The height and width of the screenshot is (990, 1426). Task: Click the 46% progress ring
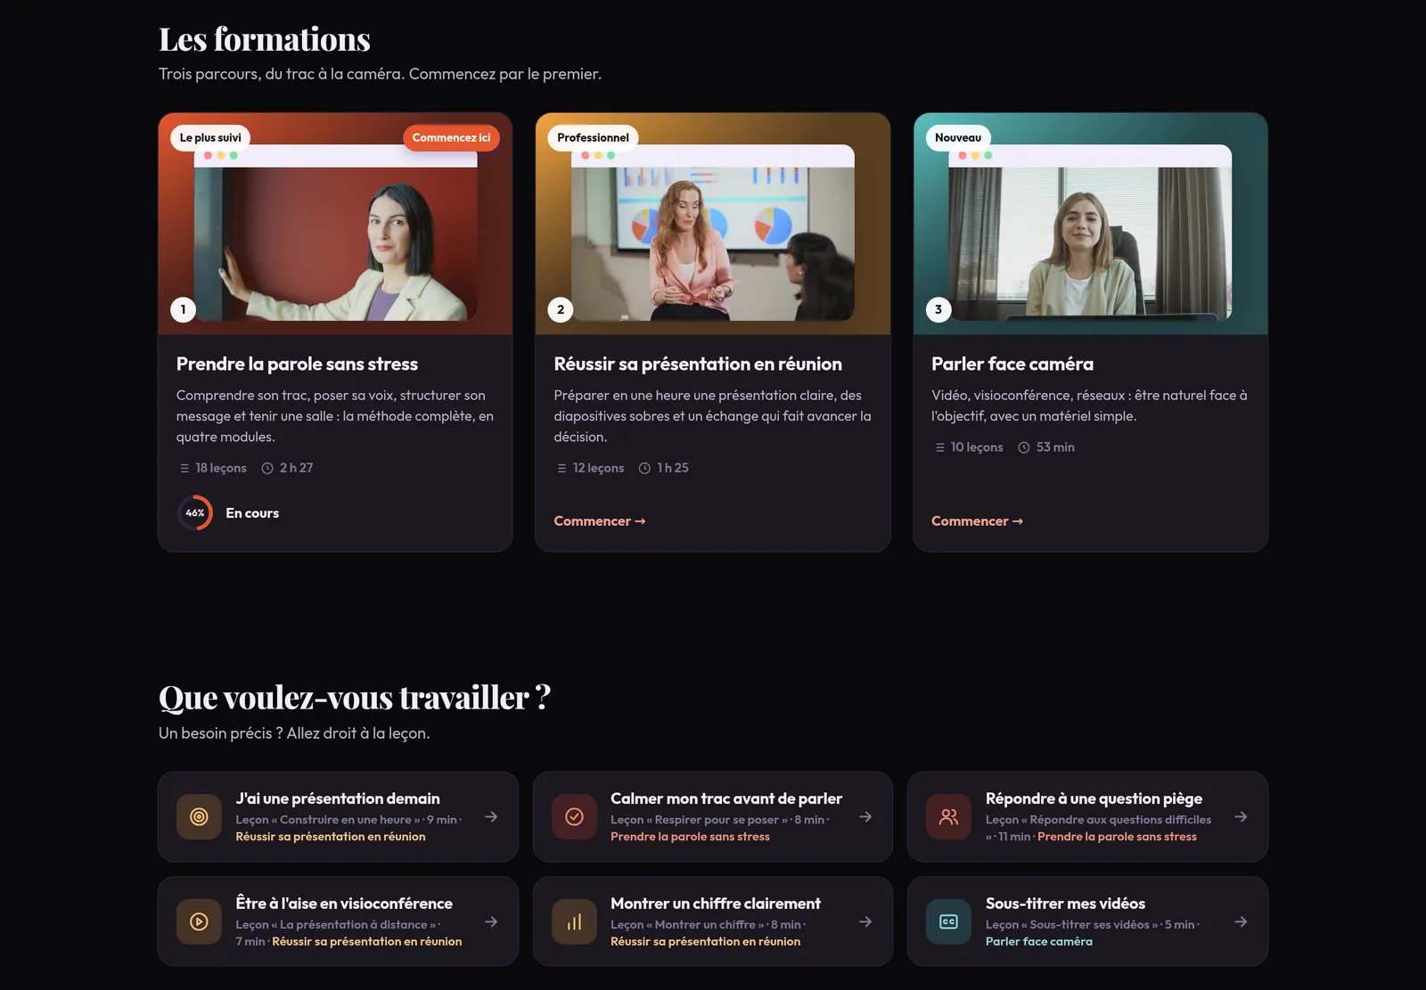pos(195,513)
